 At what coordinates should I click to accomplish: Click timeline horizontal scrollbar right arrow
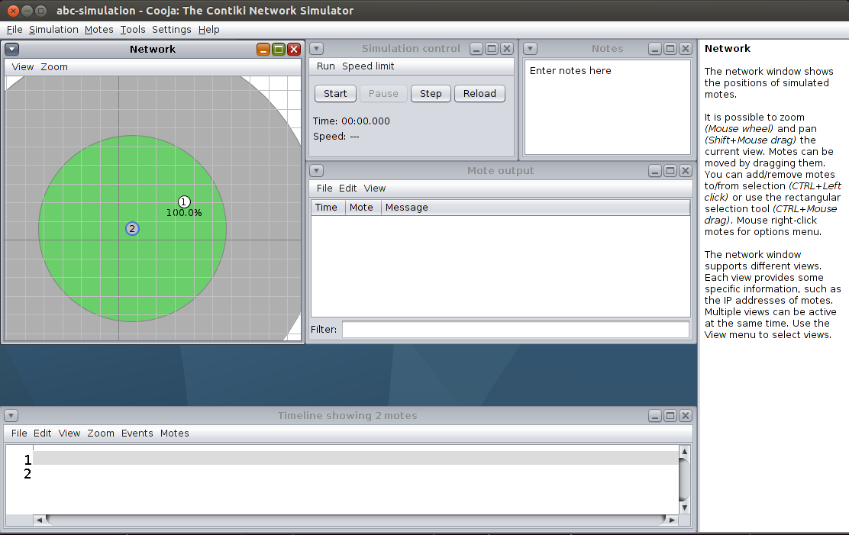coord(672,520)
